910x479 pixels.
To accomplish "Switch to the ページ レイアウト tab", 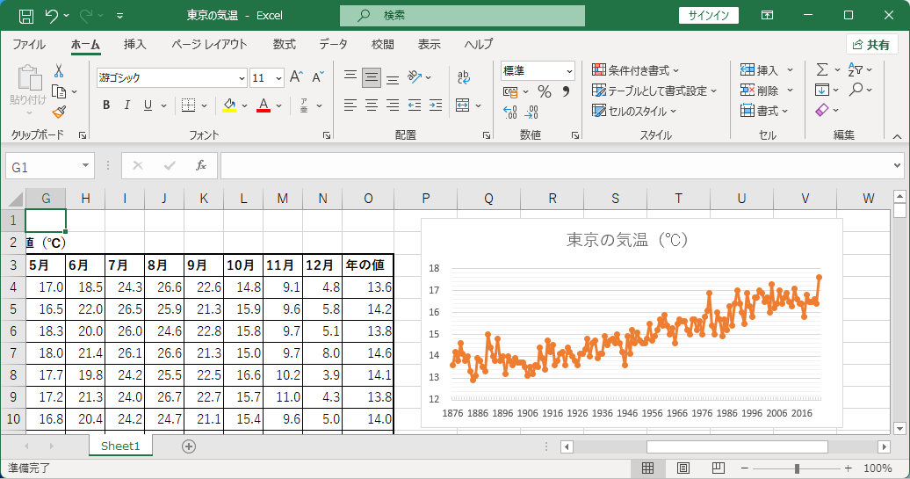I will point(209,45).
